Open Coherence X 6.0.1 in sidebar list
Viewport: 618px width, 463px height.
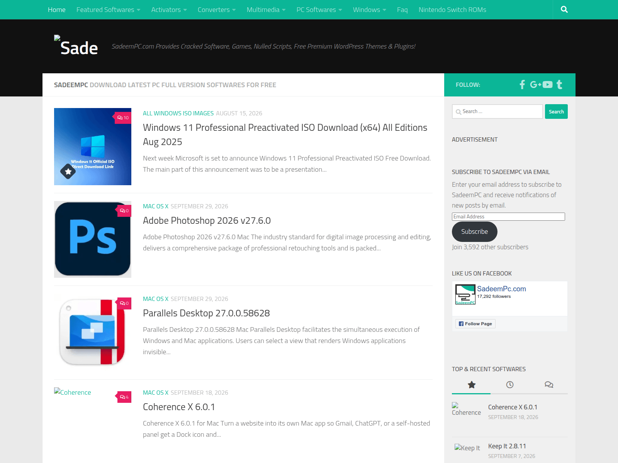[513, 407]
